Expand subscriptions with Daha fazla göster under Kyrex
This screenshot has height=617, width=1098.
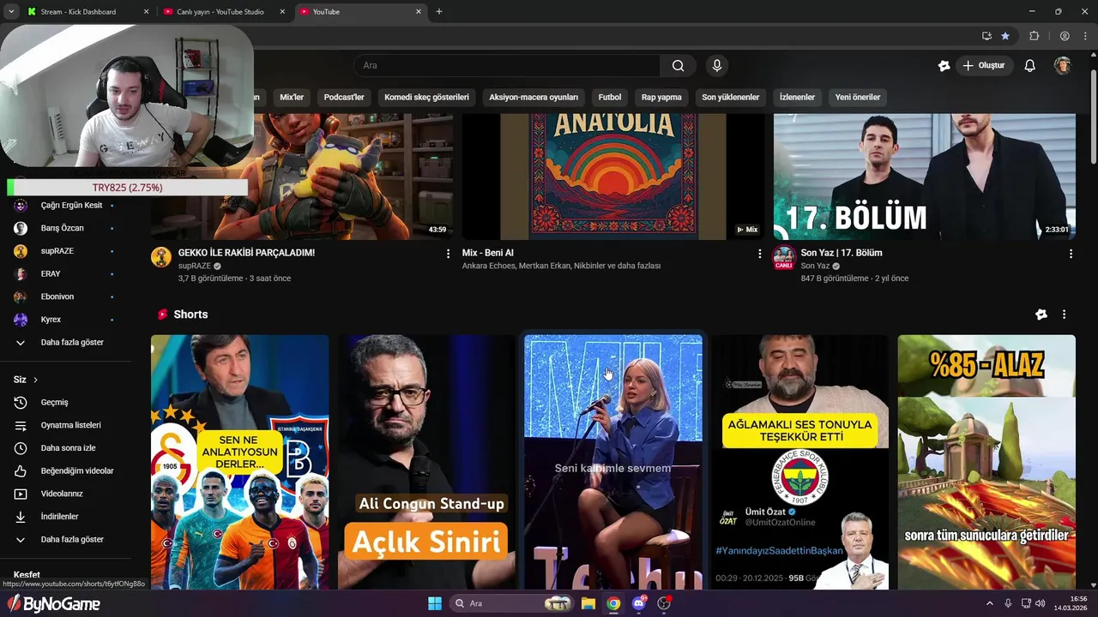click(x=72, y=343)
